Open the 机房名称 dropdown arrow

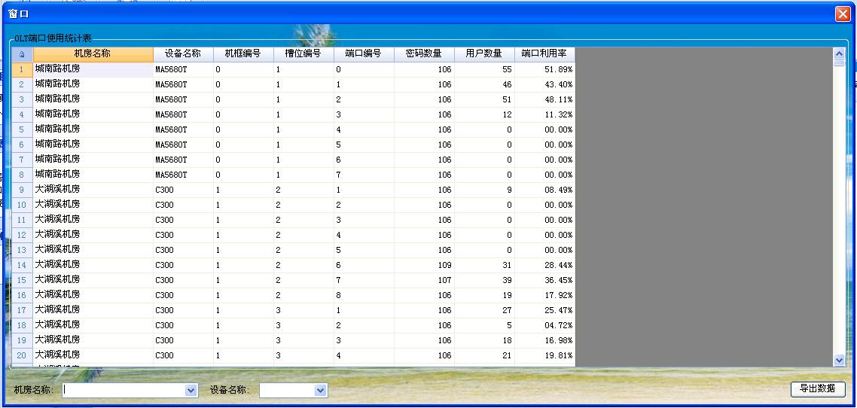point(191,391)
